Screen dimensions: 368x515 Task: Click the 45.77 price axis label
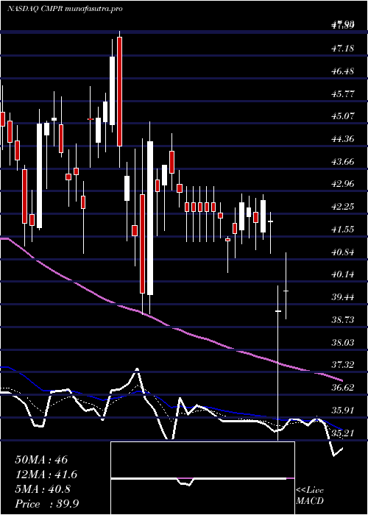(343, 93)
